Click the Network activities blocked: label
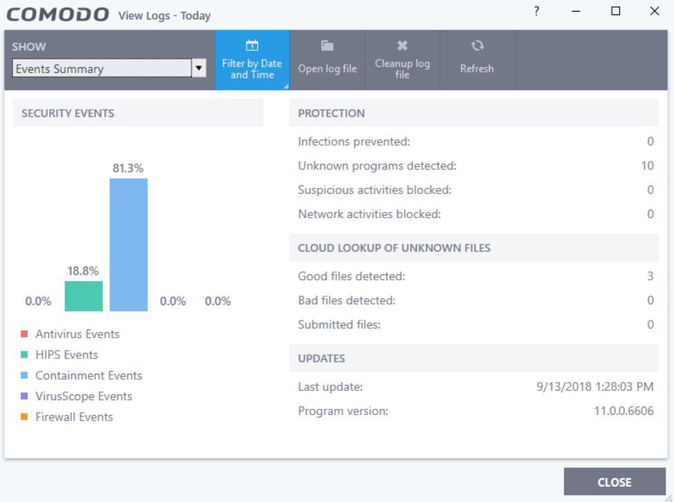 tap(369, 213)
